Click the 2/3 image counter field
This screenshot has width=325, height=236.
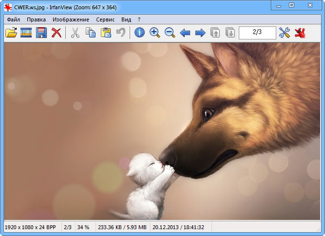(x=257, y=33)
